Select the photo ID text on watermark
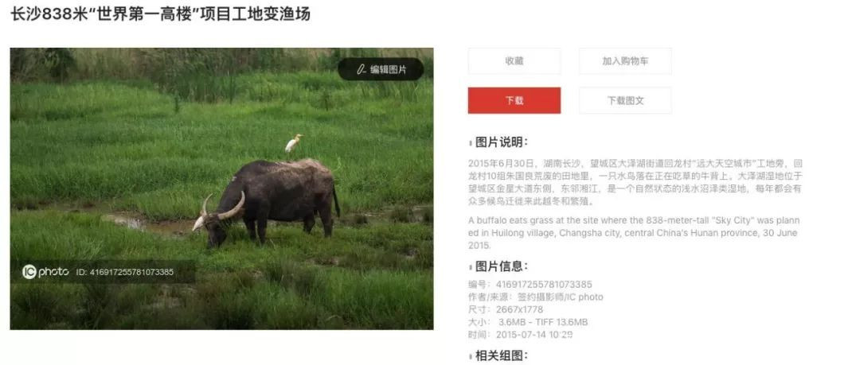 point(124,272)
